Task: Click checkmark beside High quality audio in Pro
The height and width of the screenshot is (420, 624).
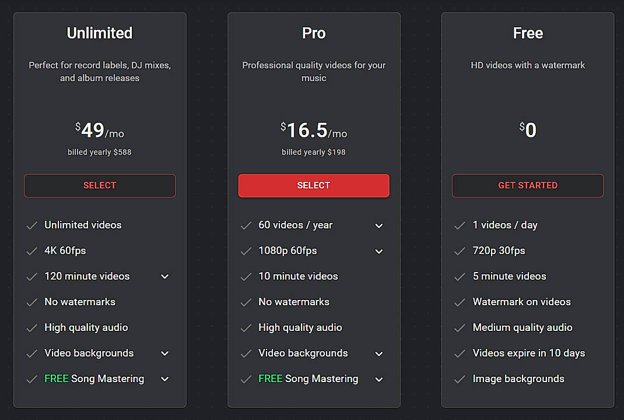Action: click(x=246, y=328)
